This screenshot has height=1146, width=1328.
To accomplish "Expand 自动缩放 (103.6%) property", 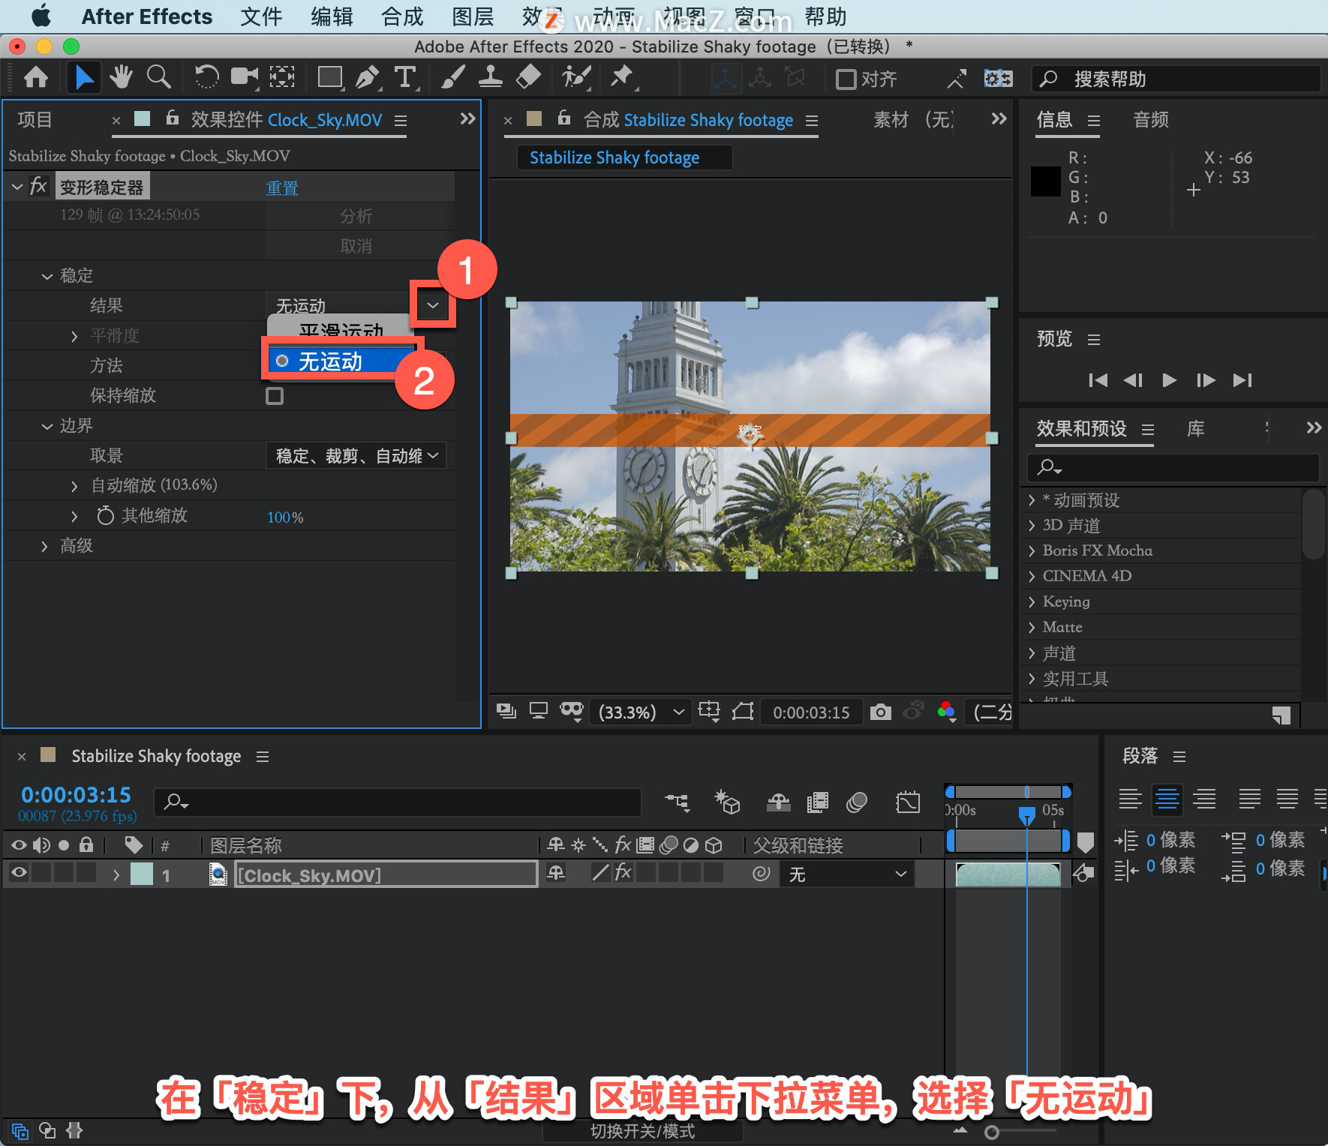I will (x=74, y=486).
